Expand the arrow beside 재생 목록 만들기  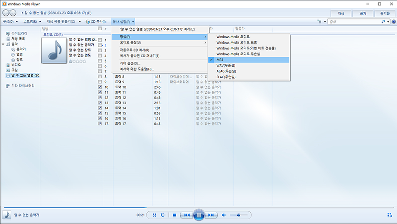point(80,22)
